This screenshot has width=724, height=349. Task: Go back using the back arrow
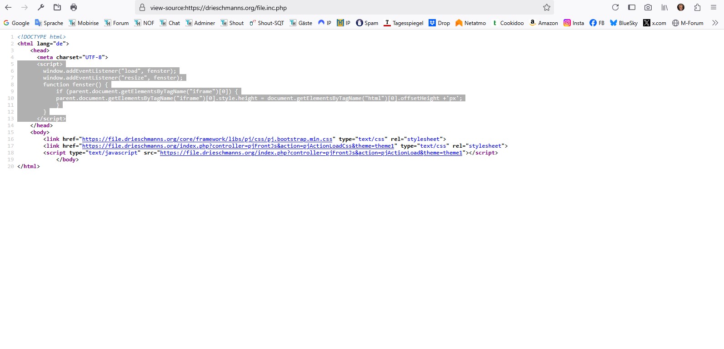tap(8, 7)
